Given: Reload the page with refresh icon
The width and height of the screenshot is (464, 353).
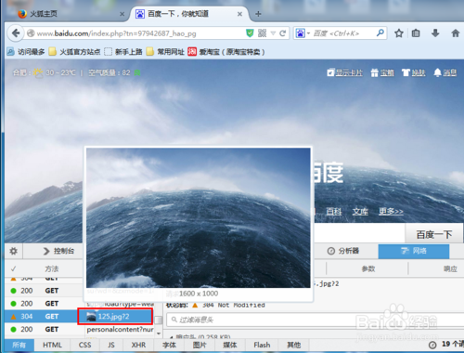Looking at the screenshot, I should (282, 33).
